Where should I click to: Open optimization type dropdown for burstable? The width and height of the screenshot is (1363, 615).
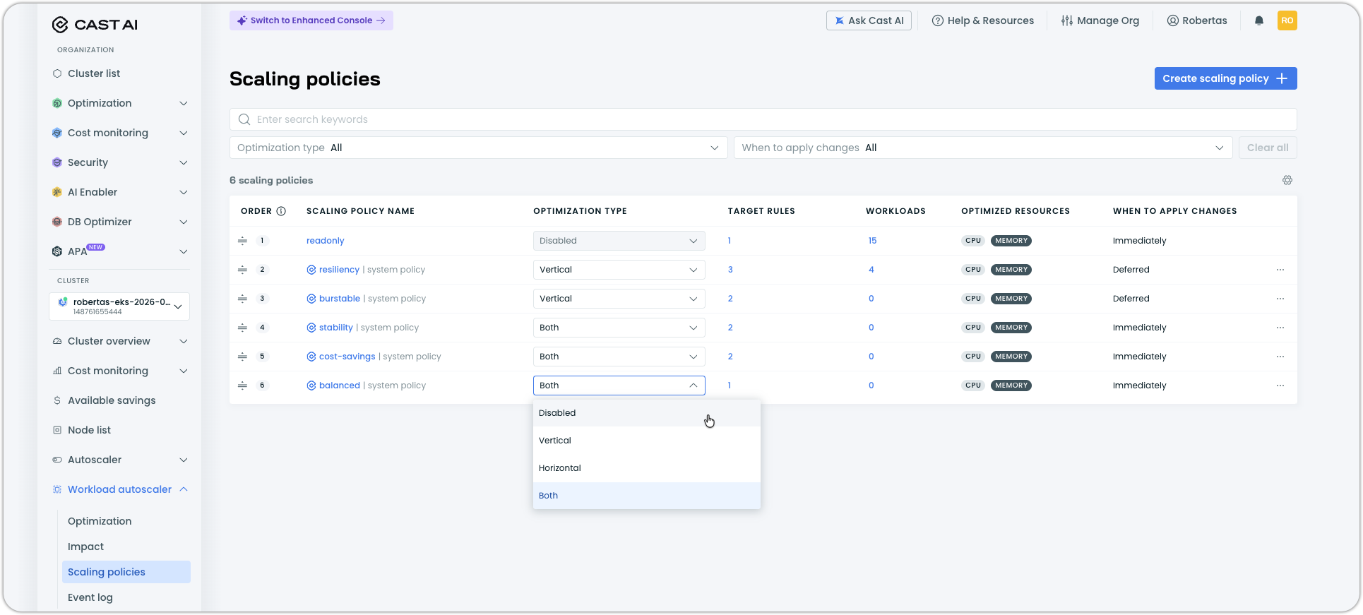point(619,299)
